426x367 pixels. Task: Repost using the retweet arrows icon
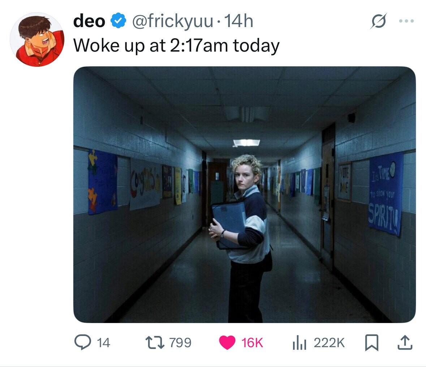(x=155, y=342)
